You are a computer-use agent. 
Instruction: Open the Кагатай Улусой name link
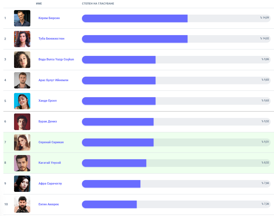(50, 163)
